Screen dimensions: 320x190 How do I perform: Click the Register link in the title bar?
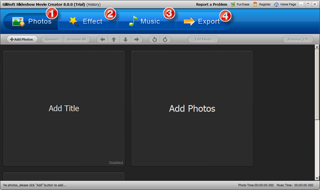point(262,4)
